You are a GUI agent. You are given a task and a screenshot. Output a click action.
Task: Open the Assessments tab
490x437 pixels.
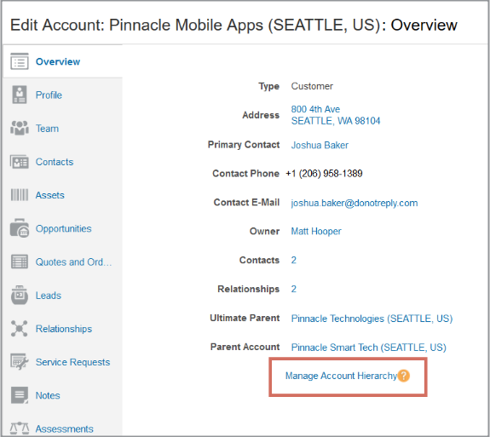click(65, 428)
